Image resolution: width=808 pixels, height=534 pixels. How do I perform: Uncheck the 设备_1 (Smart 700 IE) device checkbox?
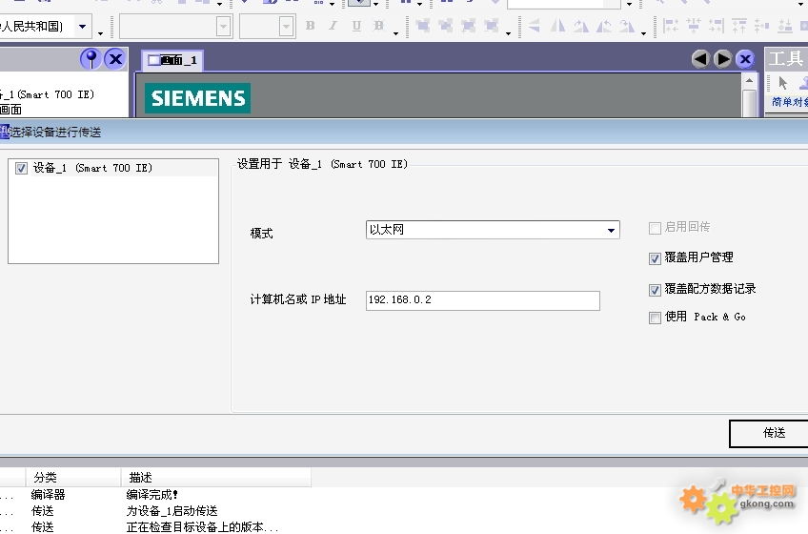[x=22, y=169]
